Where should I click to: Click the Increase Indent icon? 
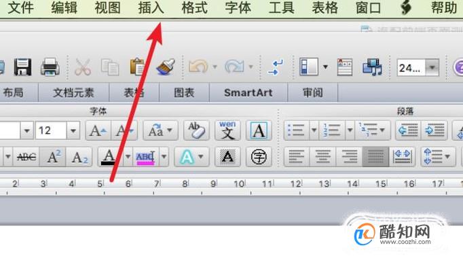pos(434,130)
